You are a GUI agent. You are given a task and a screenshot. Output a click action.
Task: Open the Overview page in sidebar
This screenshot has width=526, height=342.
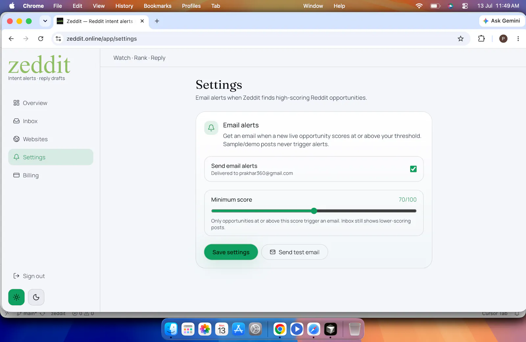(51, 103)
